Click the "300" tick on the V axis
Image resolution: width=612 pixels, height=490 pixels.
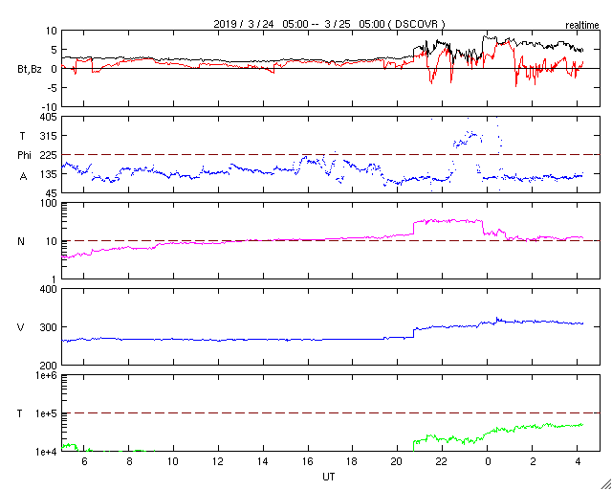(x=49, y=327)
